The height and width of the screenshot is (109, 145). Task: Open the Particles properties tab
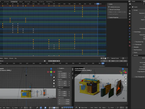click(130, 31)
